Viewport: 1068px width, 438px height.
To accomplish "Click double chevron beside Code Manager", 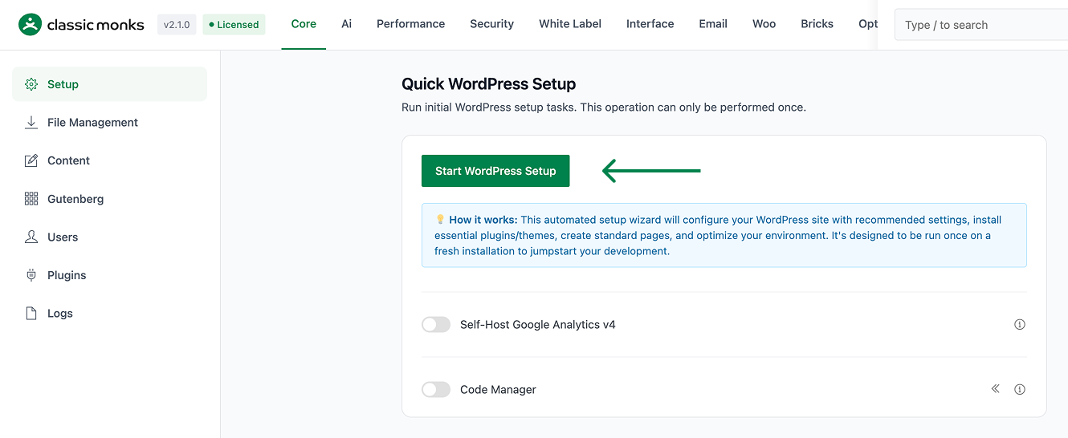I will click(996, 389).
